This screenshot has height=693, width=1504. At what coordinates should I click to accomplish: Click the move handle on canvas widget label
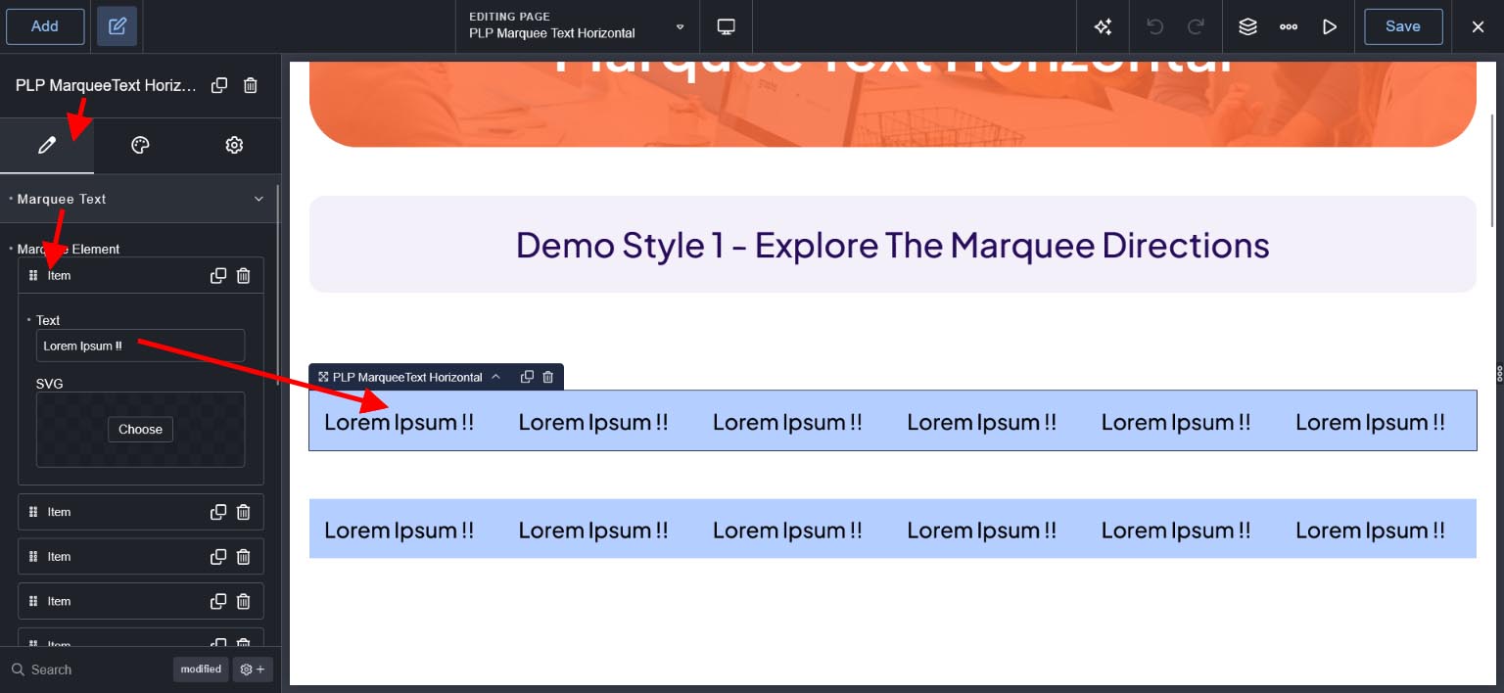322,377
